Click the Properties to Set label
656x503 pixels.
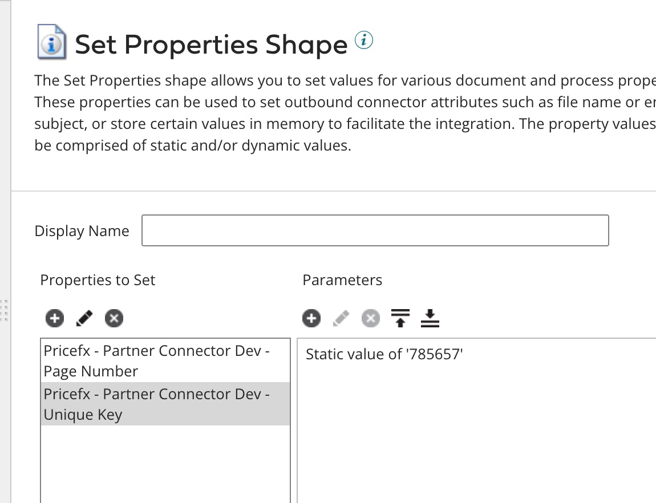98,280
